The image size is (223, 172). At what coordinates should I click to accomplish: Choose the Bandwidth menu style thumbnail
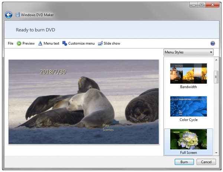pos(188,73)
